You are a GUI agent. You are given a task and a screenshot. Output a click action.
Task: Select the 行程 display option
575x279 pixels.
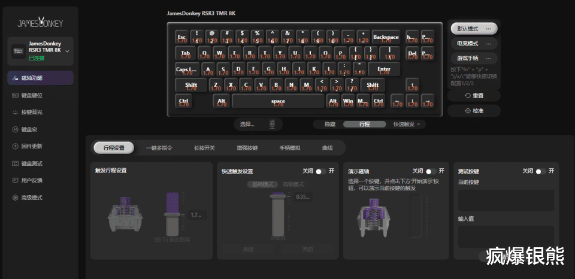point(365,125)
